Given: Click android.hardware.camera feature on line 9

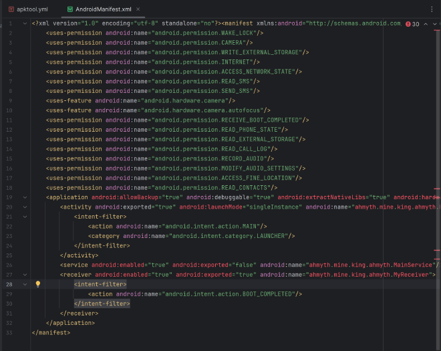Looking at the screenshot, I should [x=184, y=100].
